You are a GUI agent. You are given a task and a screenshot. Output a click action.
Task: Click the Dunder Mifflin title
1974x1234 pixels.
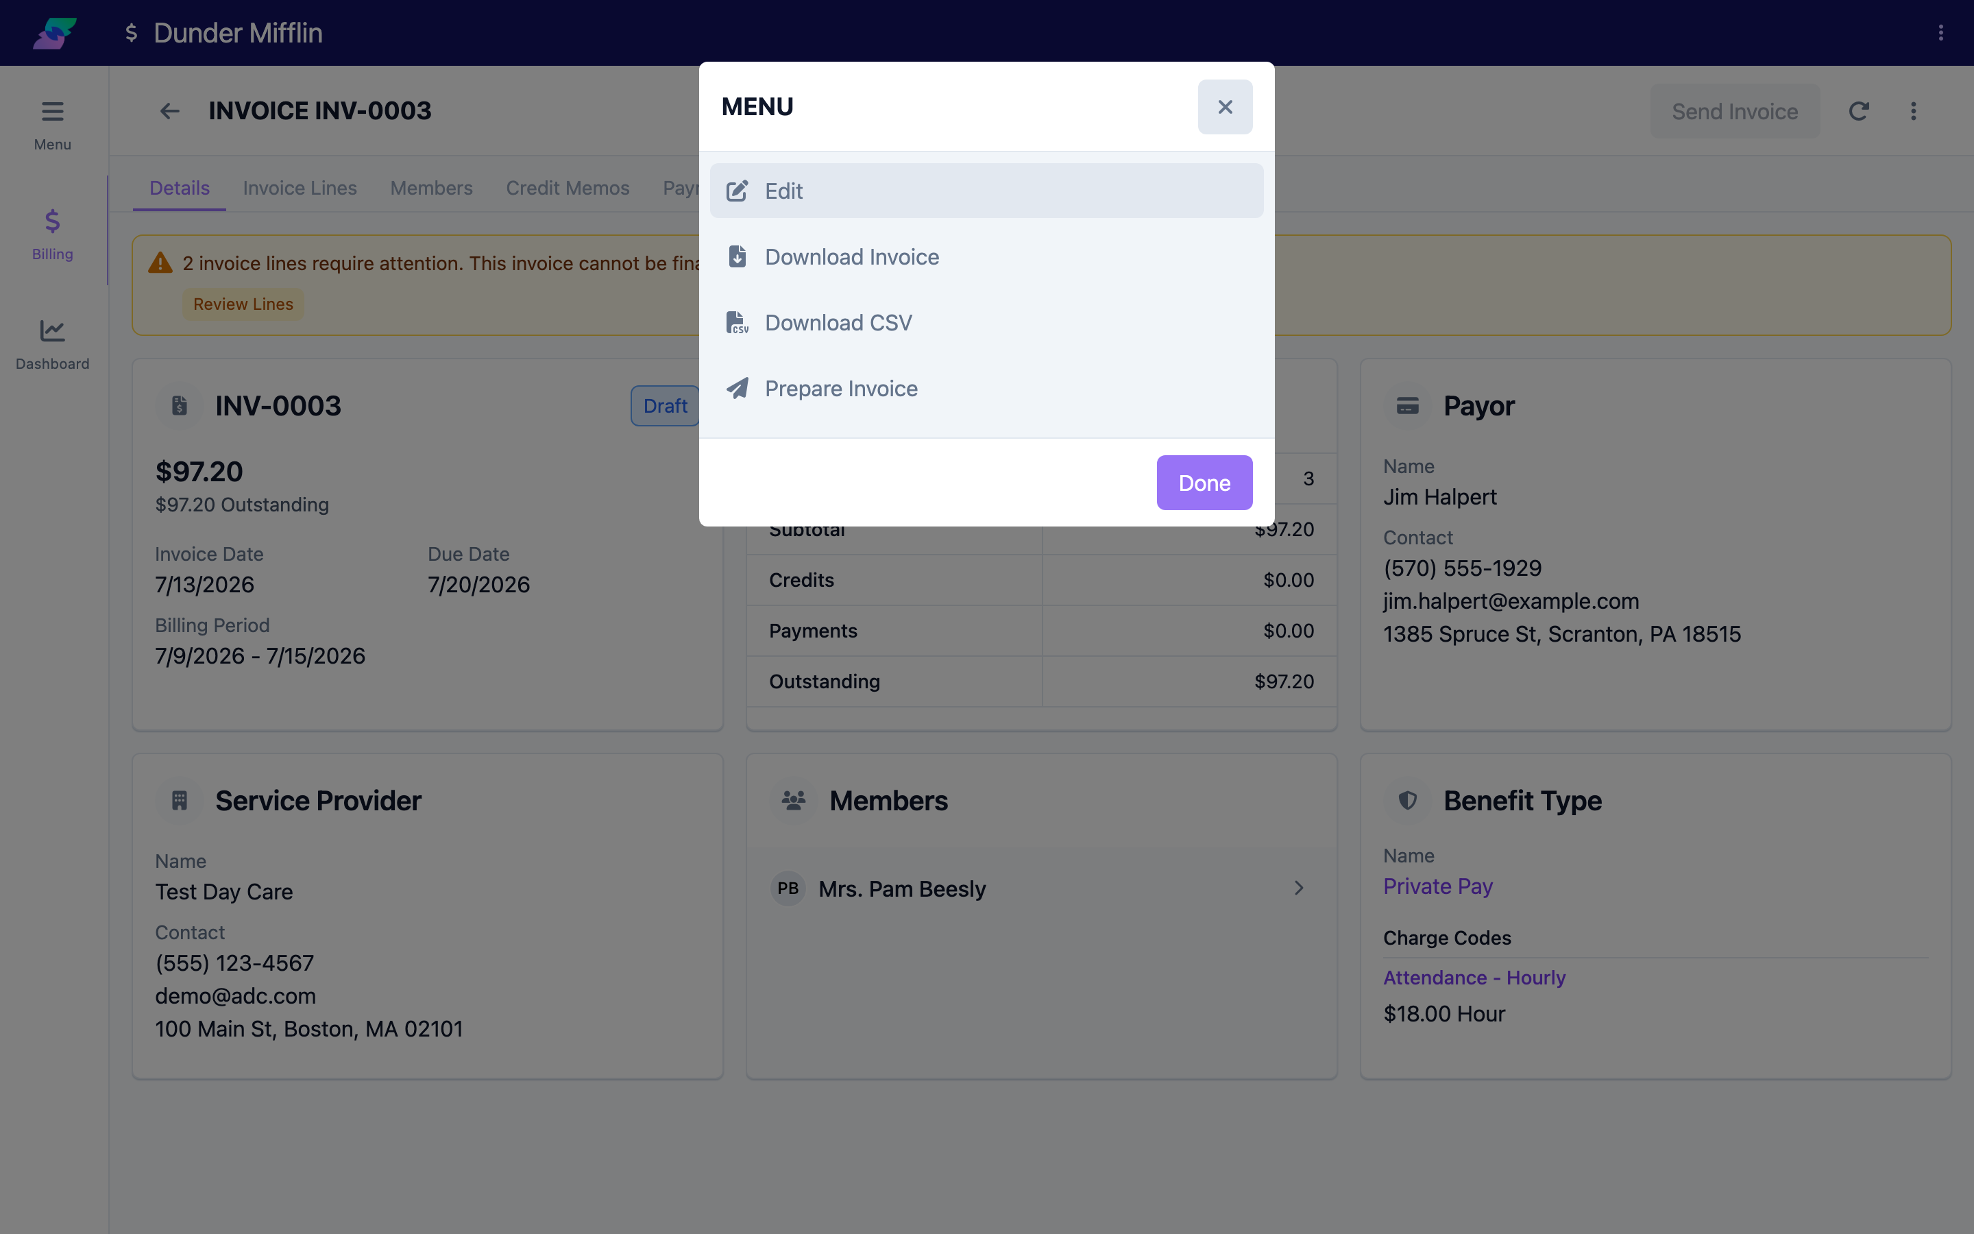point(237,33)
